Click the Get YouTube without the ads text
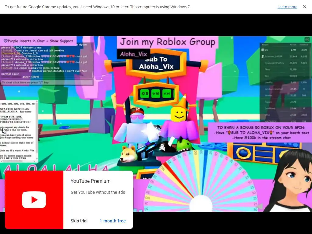Viewport: 312px width, 234px height. coord(98,192)
